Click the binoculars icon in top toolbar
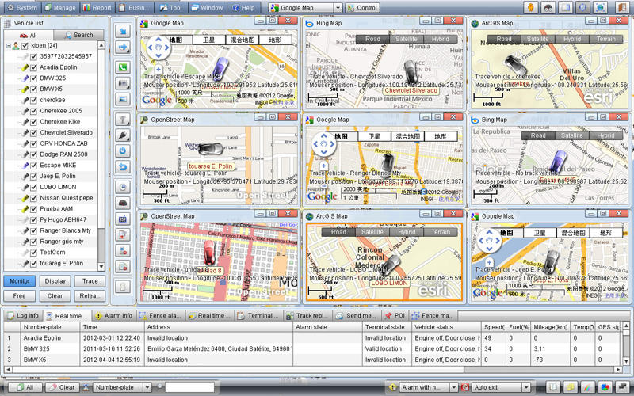This screenshot has width=634, height=396. [548, 7]
